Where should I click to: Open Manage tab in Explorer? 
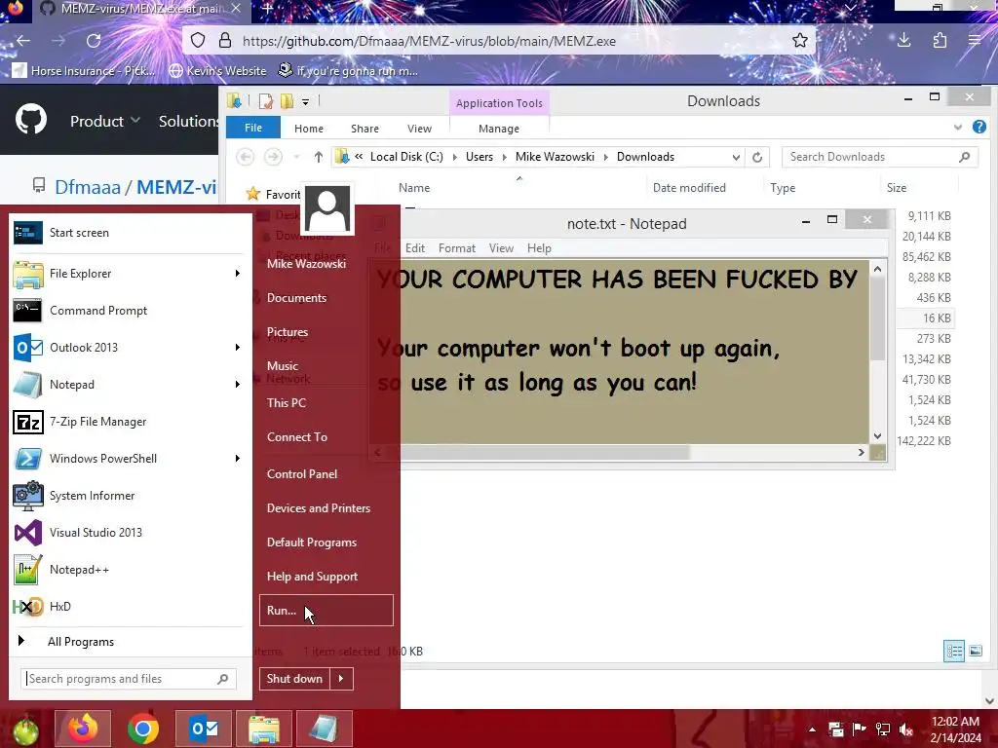499,129
